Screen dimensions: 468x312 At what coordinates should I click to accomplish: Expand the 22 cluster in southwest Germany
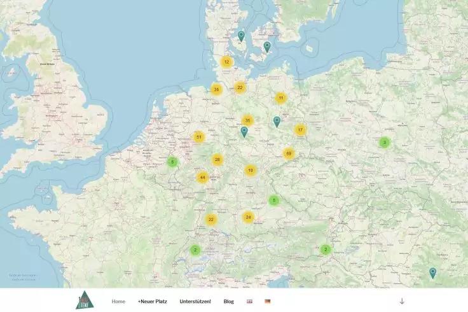pyautogui.click(x=211, y=220)
